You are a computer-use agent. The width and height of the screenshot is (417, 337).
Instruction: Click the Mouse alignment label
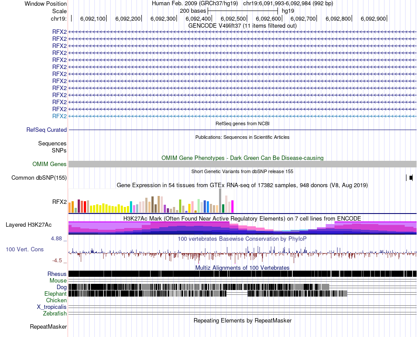(58, 281)
